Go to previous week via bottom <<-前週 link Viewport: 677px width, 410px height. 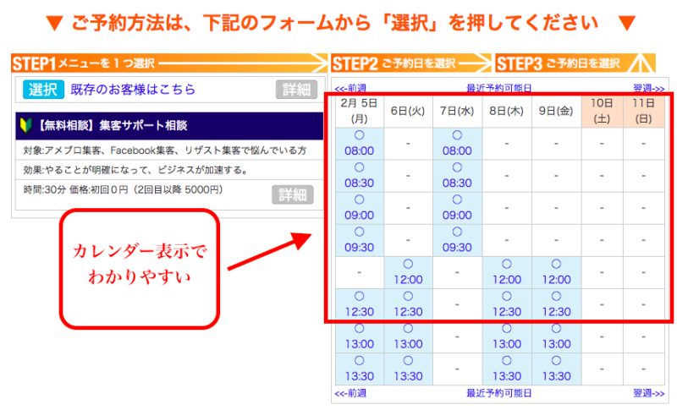coord(350,393)
